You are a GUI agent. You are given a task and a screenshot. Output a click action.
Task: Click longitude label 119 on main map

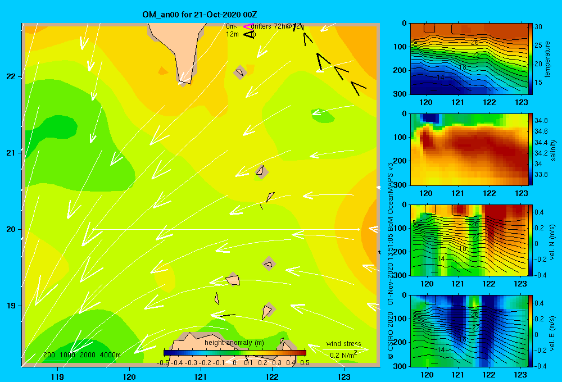[57, 376]
